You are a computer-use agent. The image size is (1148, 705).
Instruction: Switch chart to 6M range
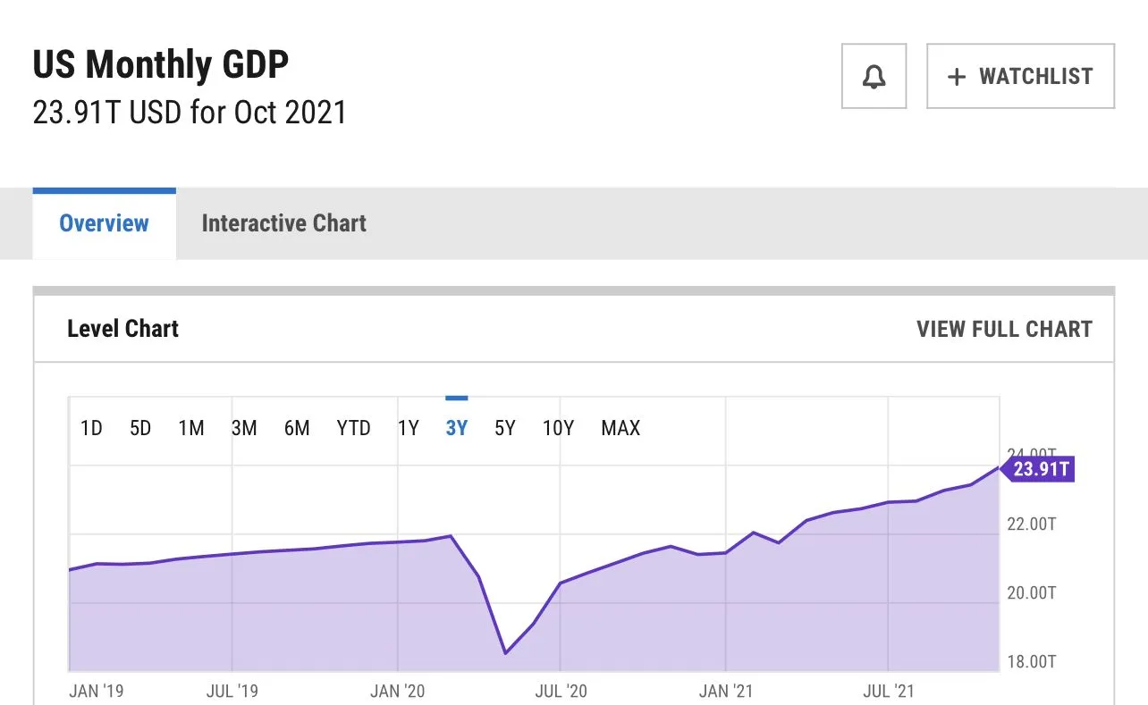pyautogui.click(x=297, y=429)
